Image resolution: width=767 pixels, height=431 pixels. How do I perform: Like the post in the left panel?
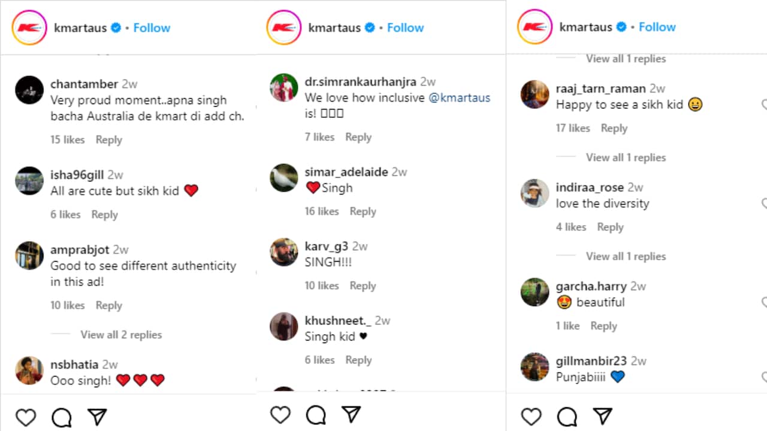point(26,417)
